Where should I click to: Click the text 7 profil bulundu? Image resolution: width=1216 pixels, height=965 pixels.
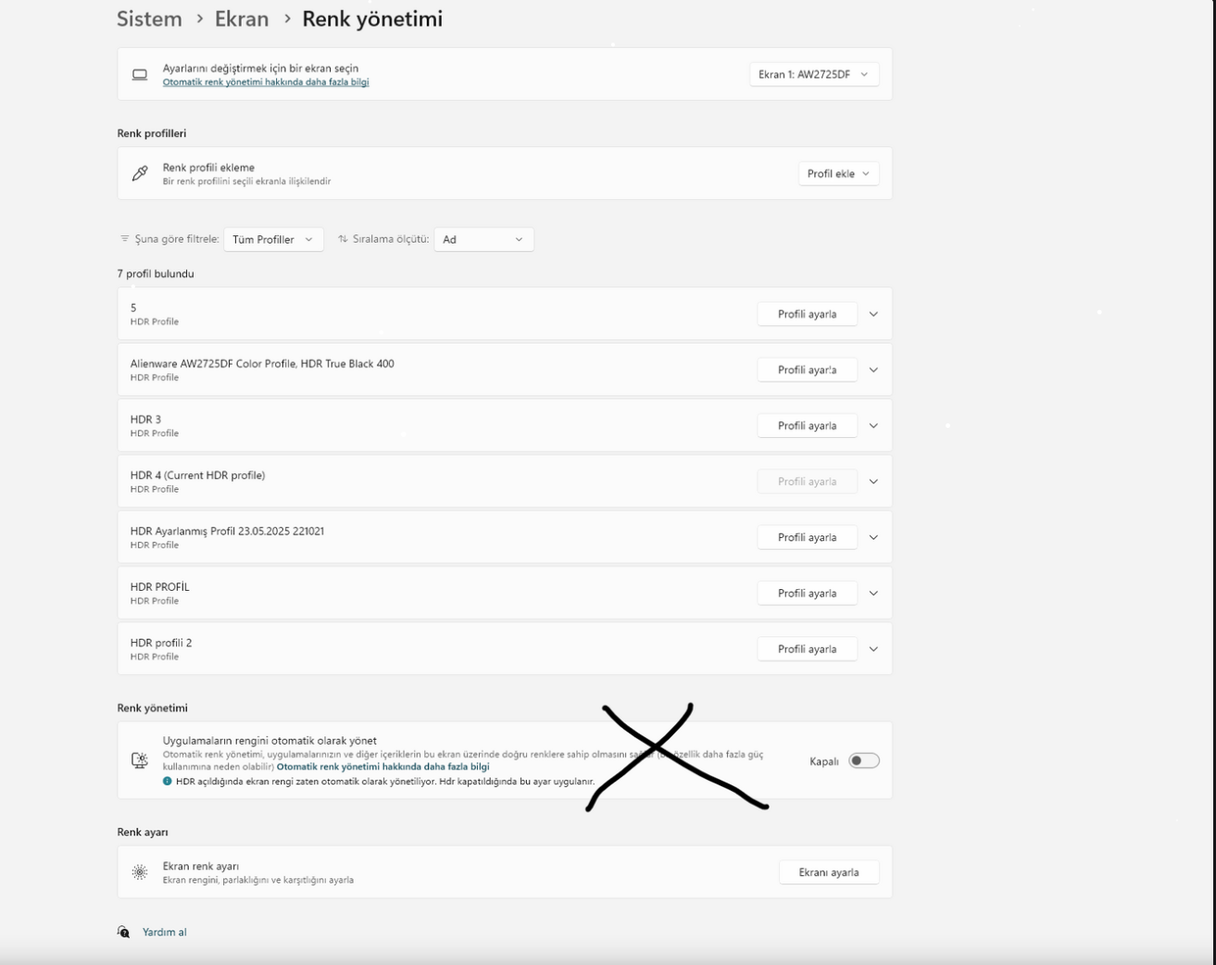[156, 274]
